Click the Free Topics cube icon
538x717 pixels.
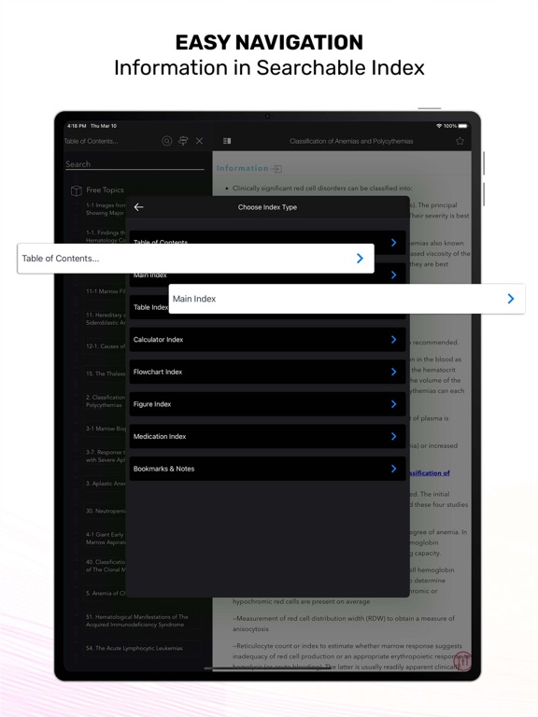point(77,190)
